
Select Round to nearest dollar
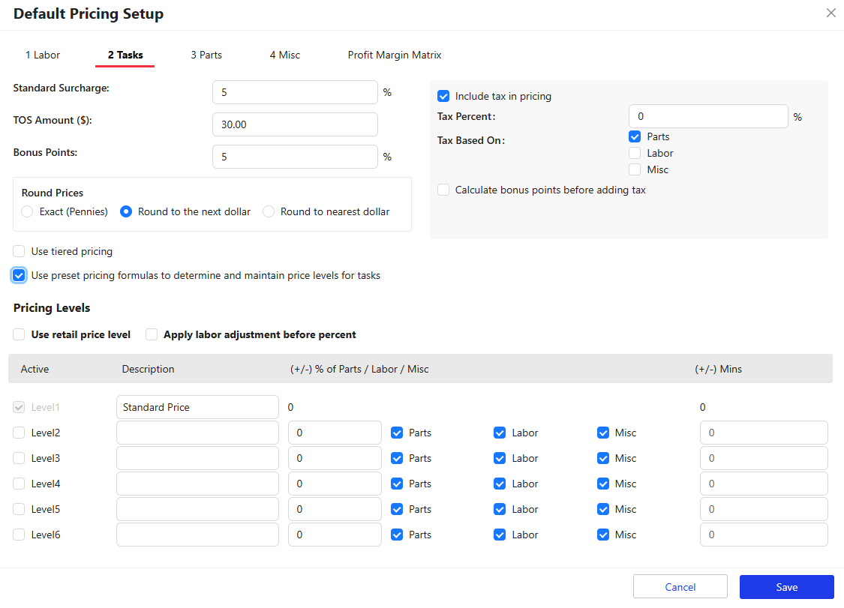click(269, 211)
